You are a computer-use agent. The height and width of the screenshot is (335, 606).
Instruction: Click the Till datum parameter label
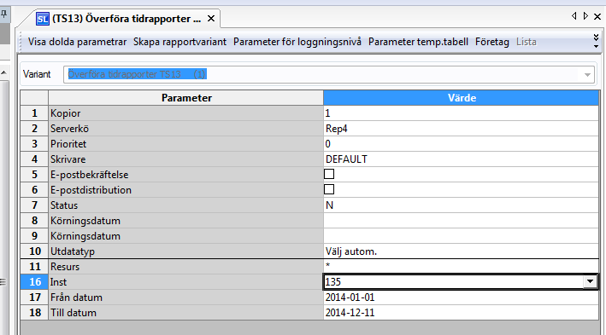tap(74, 313)
